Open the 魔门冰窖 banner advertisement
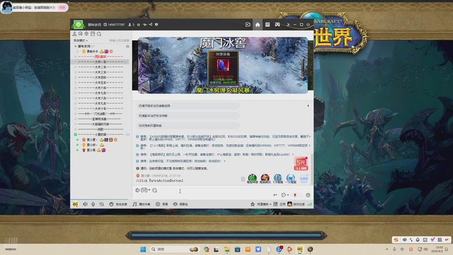This screenshot has width=453, height=255. point(223,65)
